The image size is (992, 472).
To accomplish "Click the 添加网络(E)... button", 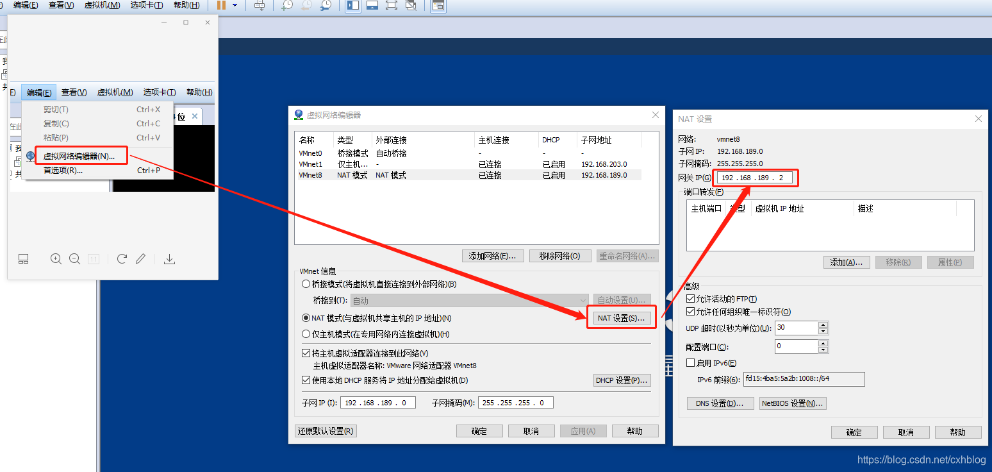I will (493, 256).
